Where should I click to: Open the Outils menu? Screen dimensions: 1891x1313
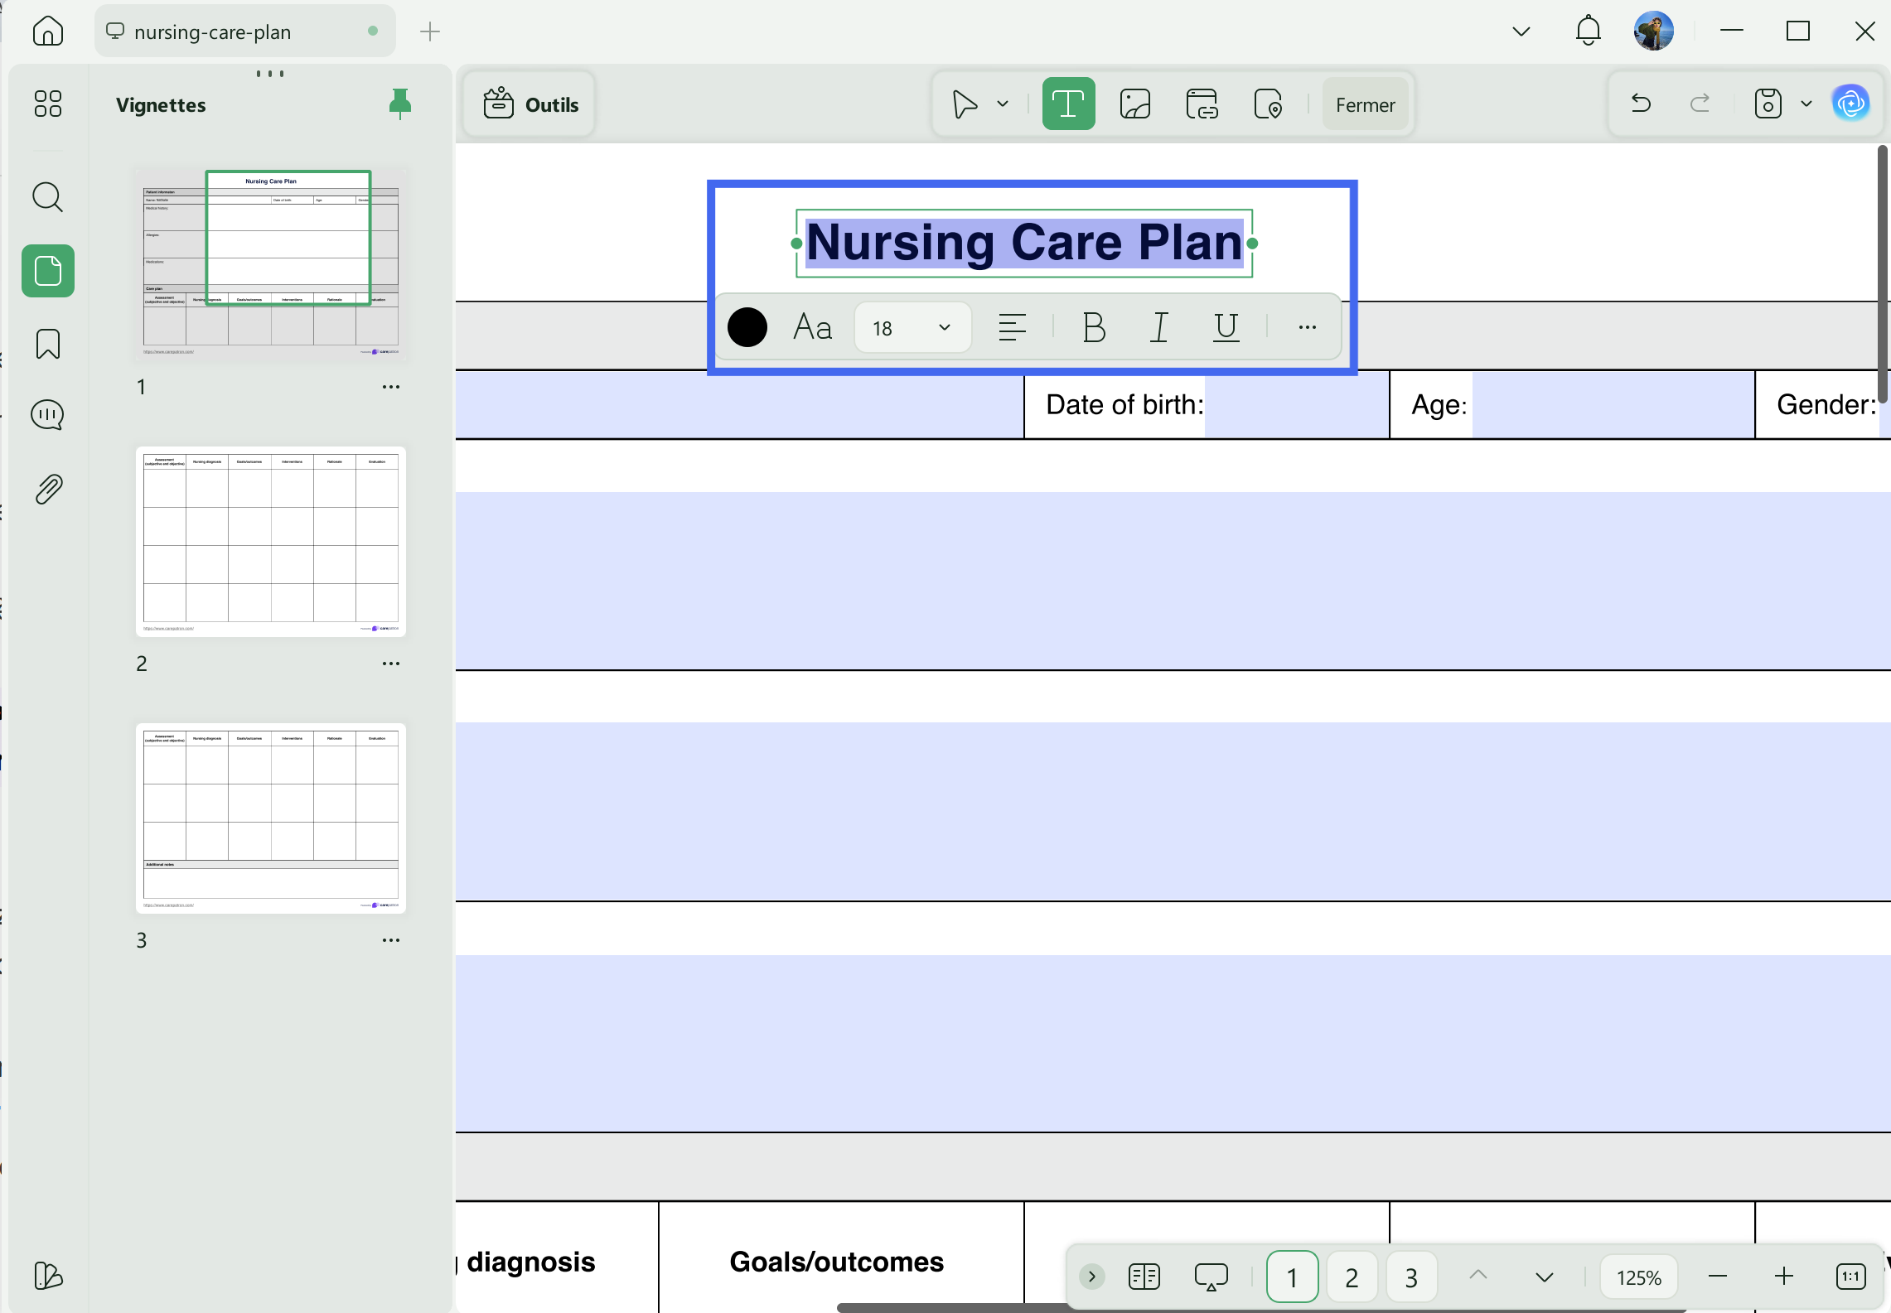(x=530, y=104)
